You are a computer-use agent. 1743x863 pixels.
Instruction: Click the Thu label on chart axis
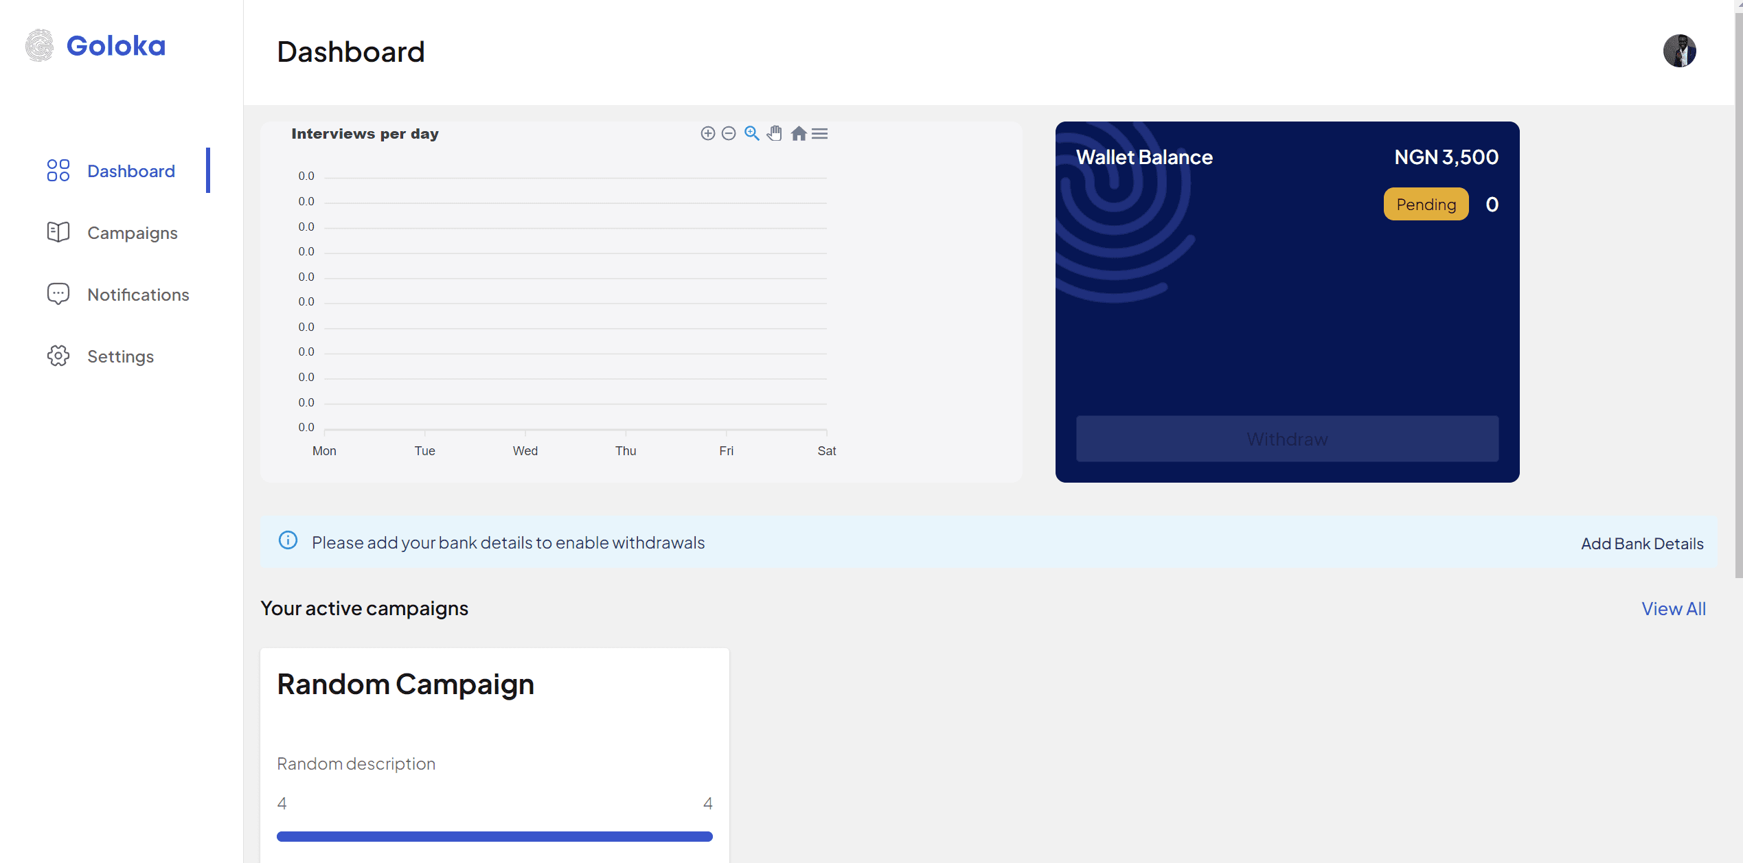click(x=626, y=451)
